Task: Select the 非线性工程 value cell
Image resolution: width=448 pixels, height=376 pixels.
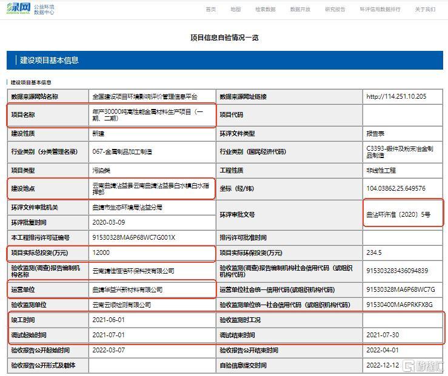Action: [x=403, y=171]
